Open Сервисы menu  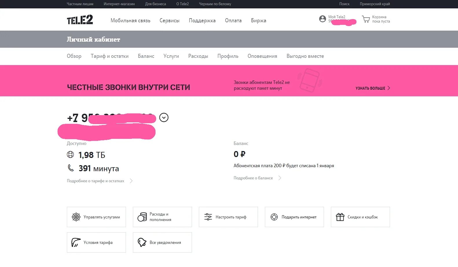click(x=169, y=21)
